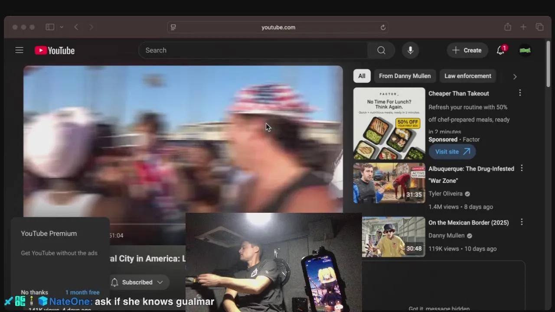Open Cheaper Than Takeout ad title
The height and width of the screenshot is (312, 555).
[459, 93]
